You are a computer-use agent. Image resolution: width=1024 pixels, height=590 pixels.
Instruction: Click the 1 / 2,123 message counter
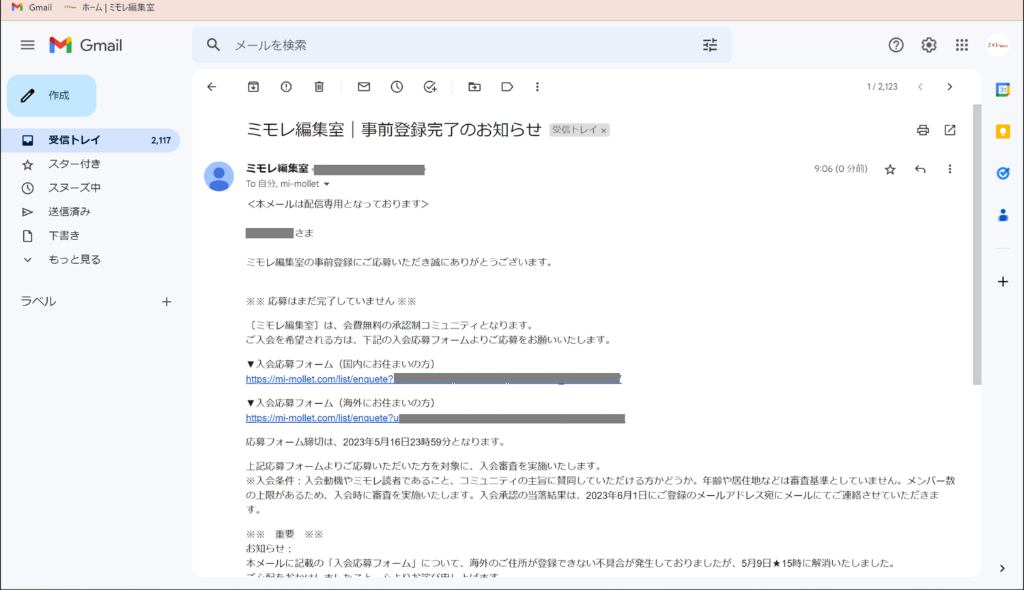click(882, 87)
